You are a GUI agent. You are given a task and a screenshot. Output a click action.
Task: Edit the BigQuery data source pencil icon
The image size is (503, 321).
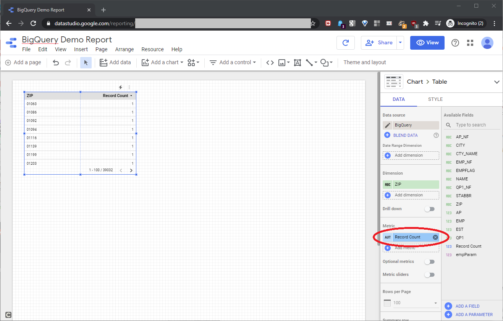click(x=388, y=125)
